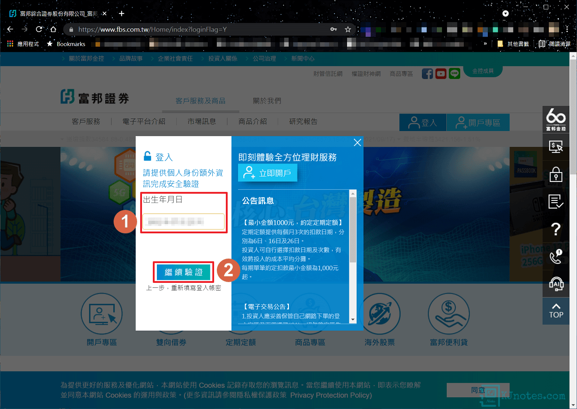Click the 富邦綜合證券 browser tab
The image size is (577, 409).
58,14
